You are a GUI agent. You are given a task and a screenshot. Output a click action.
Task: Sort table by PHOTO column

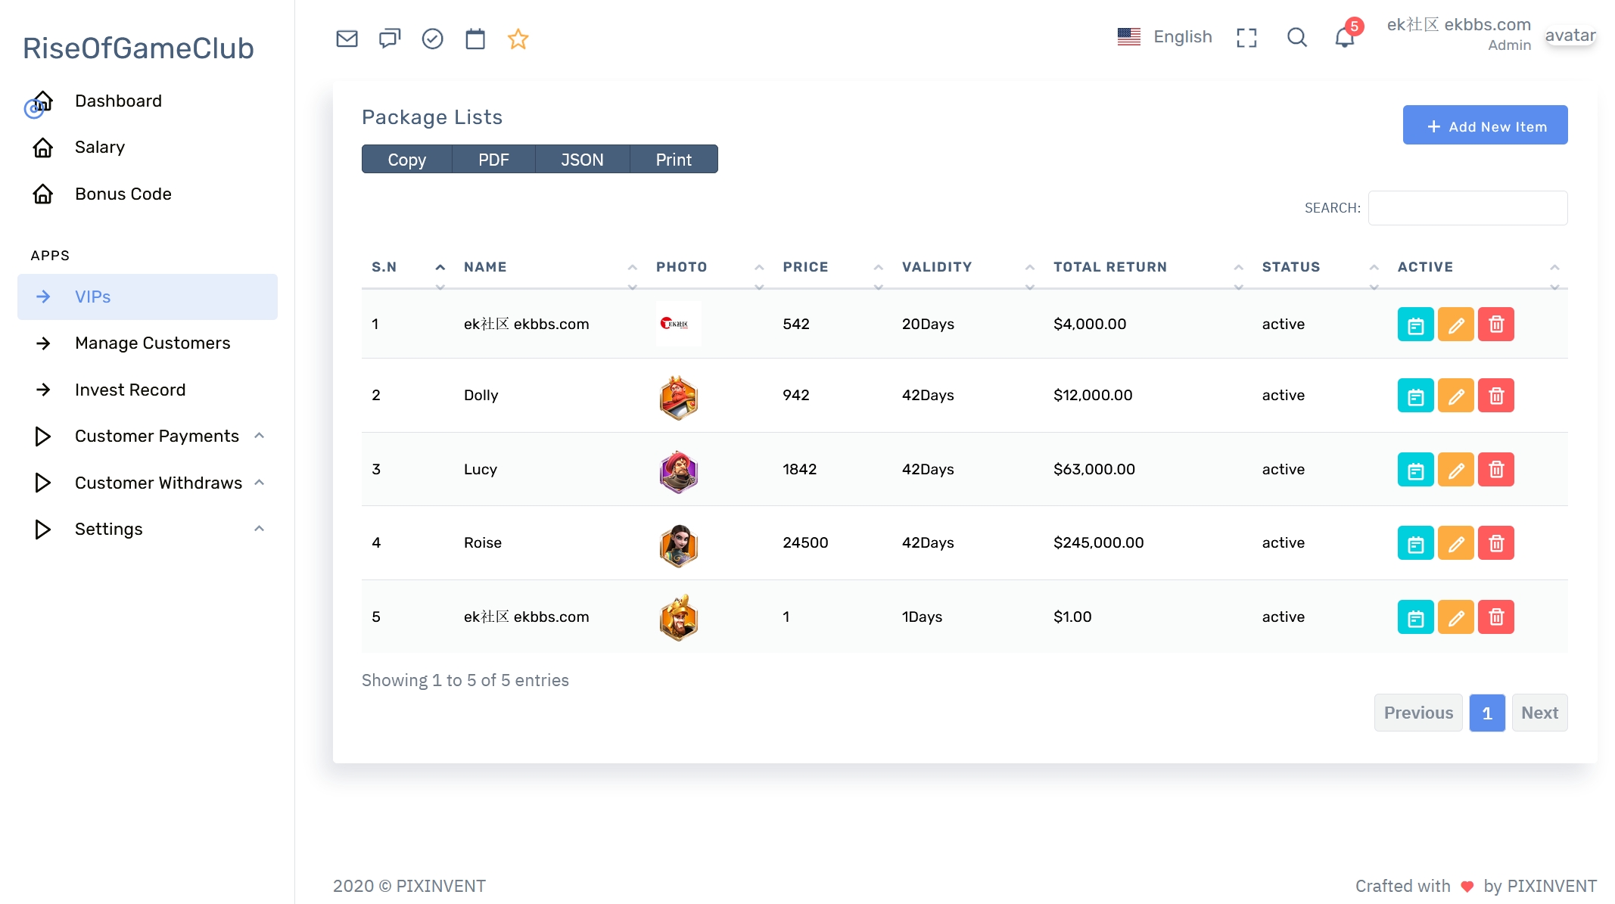tap(710, 268)
